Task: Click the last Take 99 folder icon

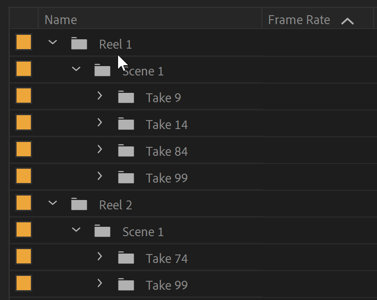Action: (x=126, y=284)
